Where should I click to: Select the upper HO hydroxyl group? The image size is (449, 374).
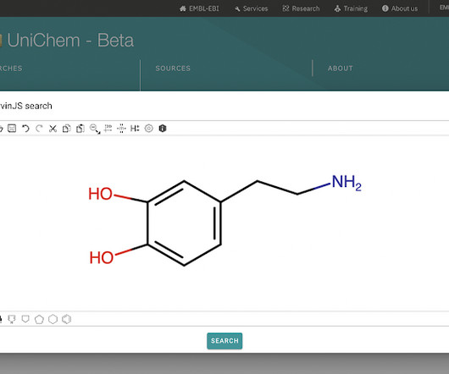[x=100, y=194]
